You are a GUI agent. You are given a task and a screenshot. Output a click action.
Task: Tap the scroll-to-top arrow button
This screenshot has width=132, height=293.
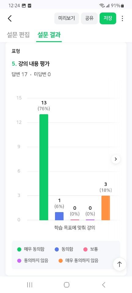pos(119,264)
